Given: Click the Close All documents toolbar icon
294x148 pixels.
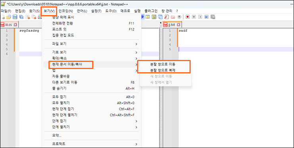Looking at the screenshot, I should (x=34, y=17).
